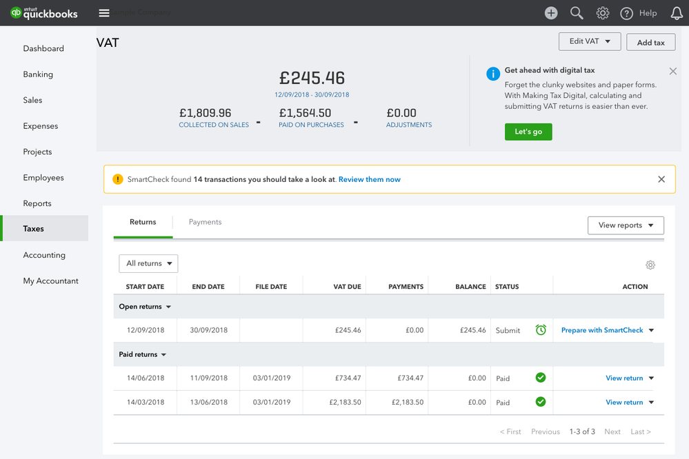Open the Edit VAT dropdown
This screenshot has height=459, width=689.
(x=590, y=41)
